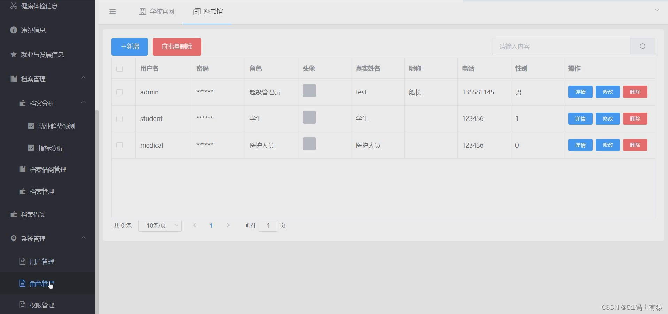Go to next page arrow
Image resolution: width=668 pixels, height=314 pixels.
[228, 225]
